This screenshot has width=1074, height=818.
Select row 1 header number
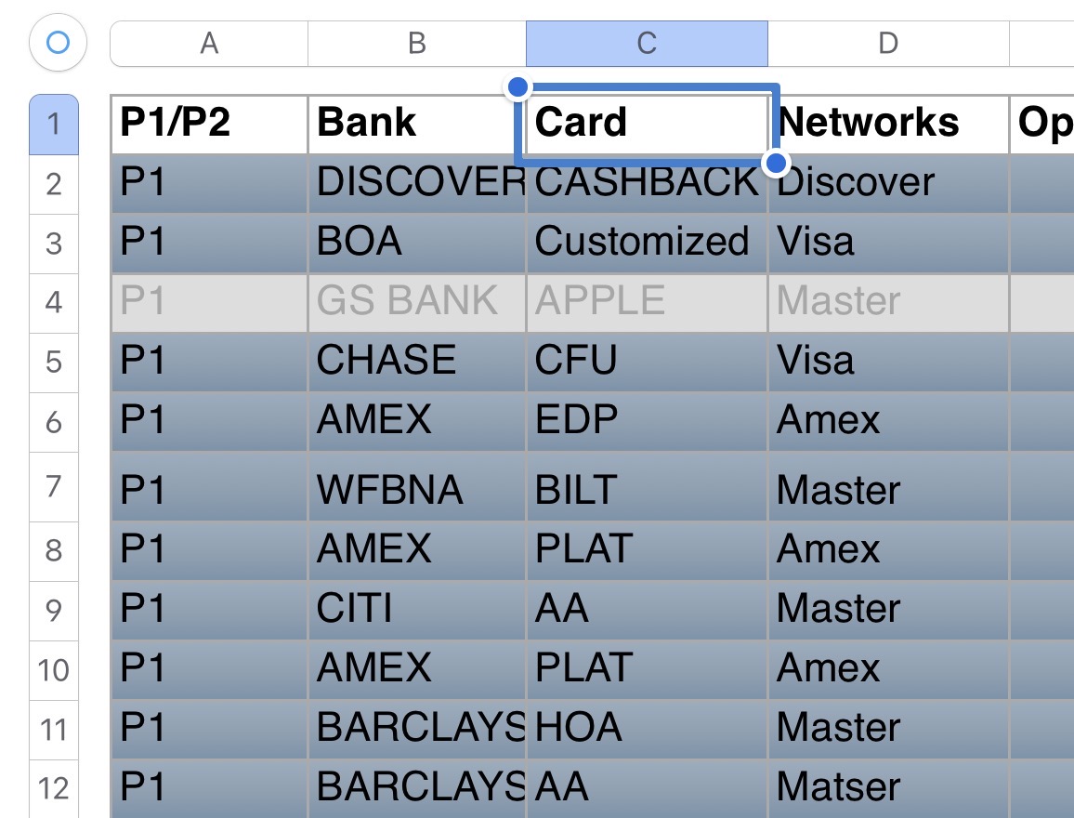pos(54,124)
